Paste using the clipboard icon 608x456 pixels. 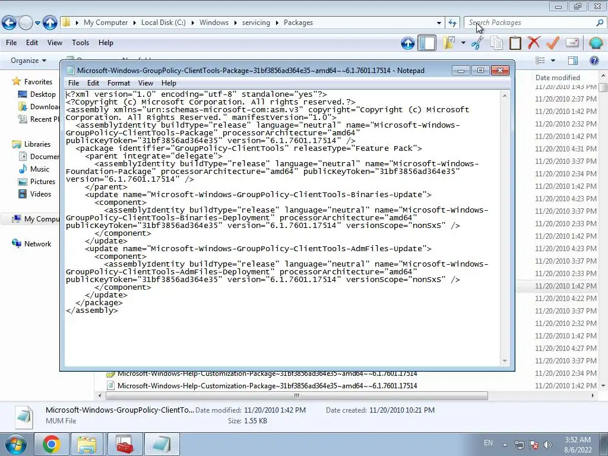(x=515, y=43)
